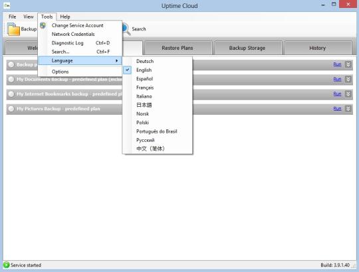Expand My Internet Bookmarks backup details chevron
Screen dimensions: 359x272
click(348, 94)
